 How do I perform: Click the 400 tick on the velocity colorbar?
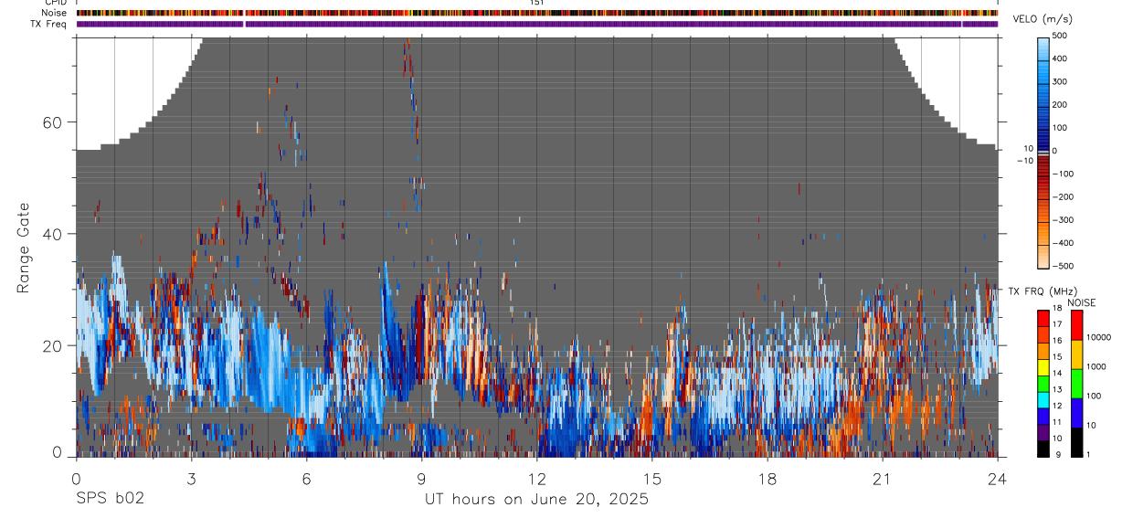[1060, 58]
